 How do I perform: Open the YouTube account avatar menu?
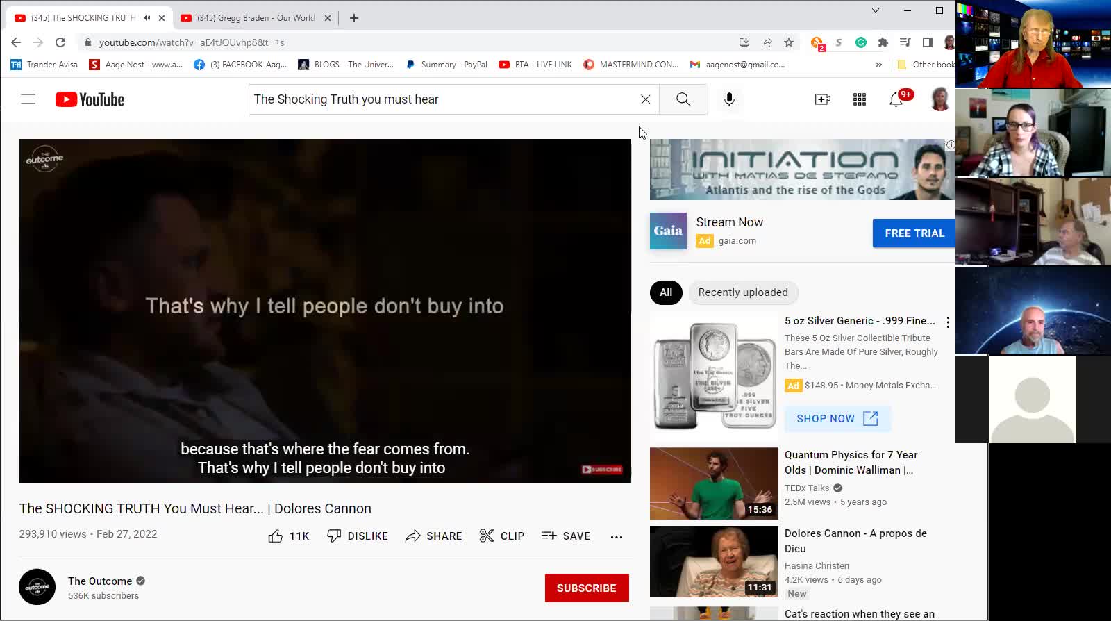[x=940, y=99]
